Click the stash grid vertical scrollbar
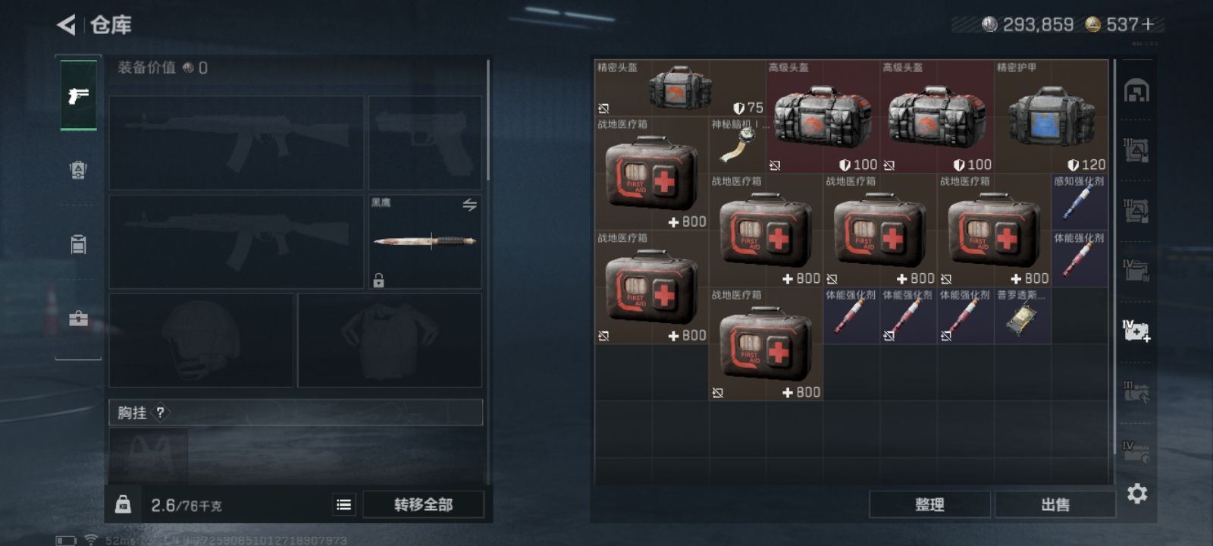The width and height of the screenshot is (1213, 546). 1113,271
